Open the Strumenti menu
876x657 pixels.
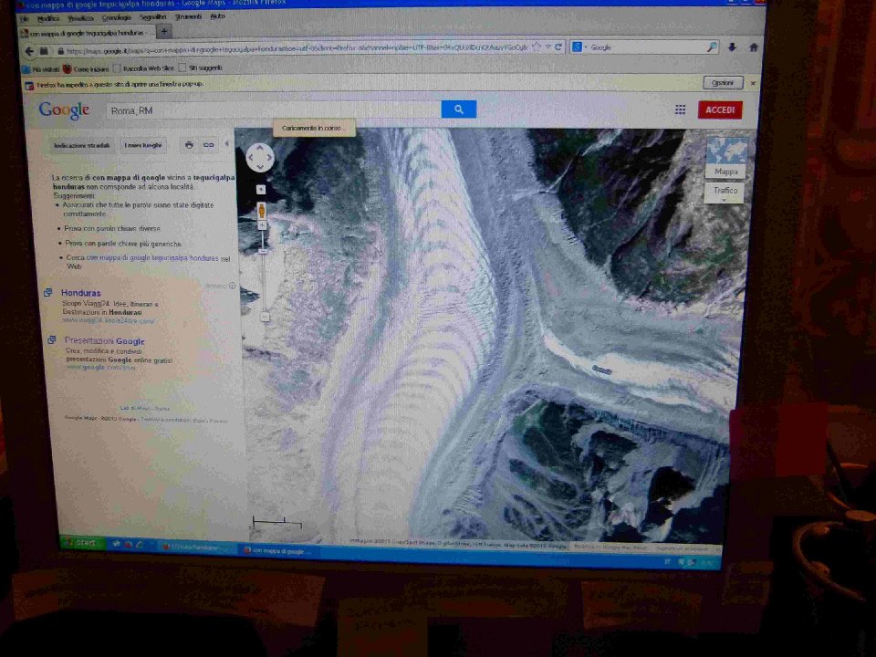point(188,16)
